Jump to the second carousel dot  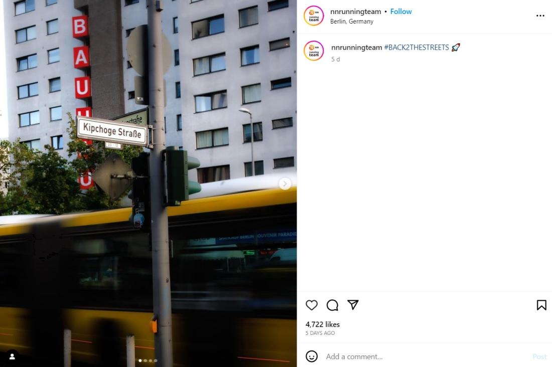tap(146, 360)
